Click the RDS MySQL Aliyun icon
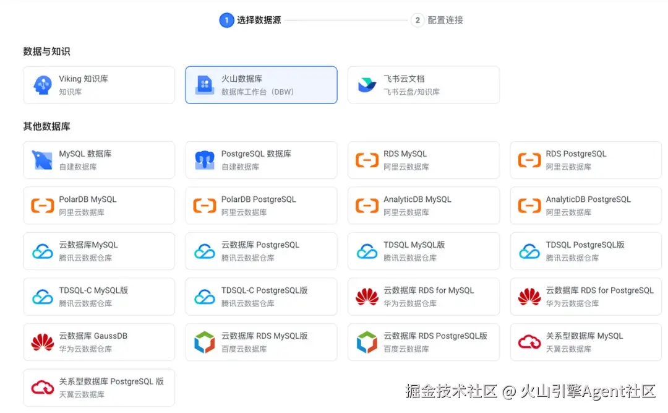The image size is (668, 413). coord(367,160)
